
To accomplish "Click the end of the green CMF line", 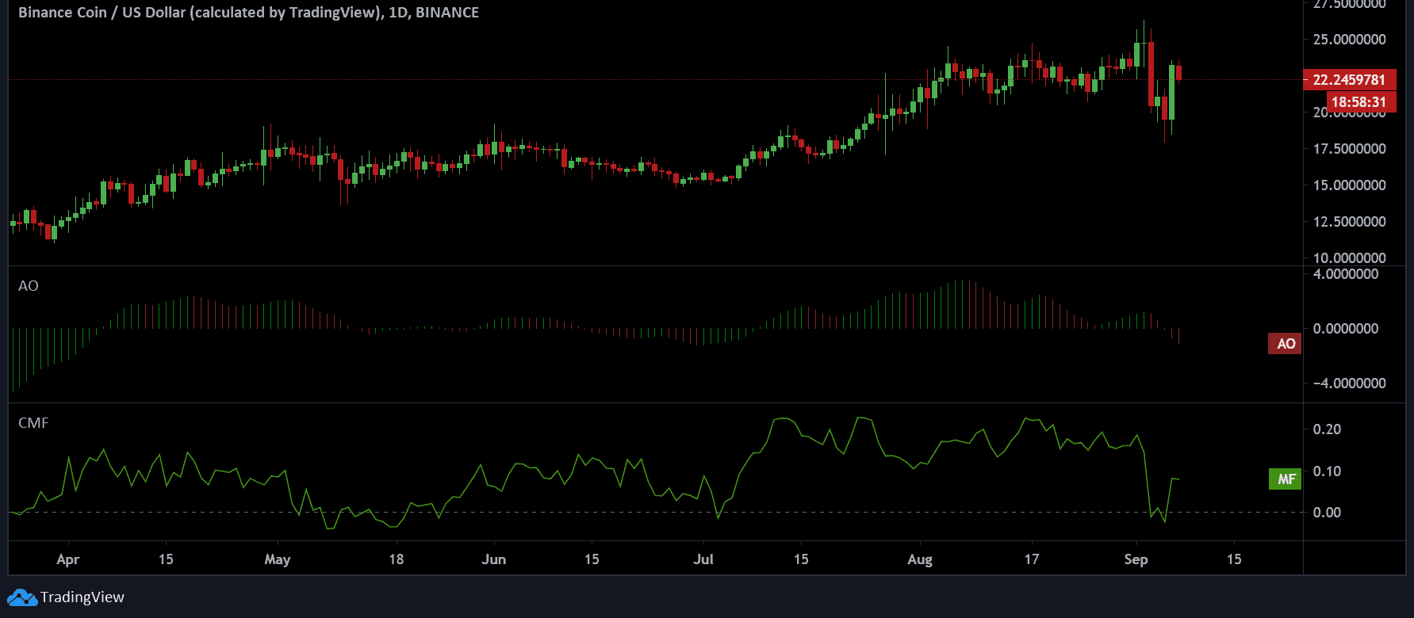I will [x=1178, y=479].
